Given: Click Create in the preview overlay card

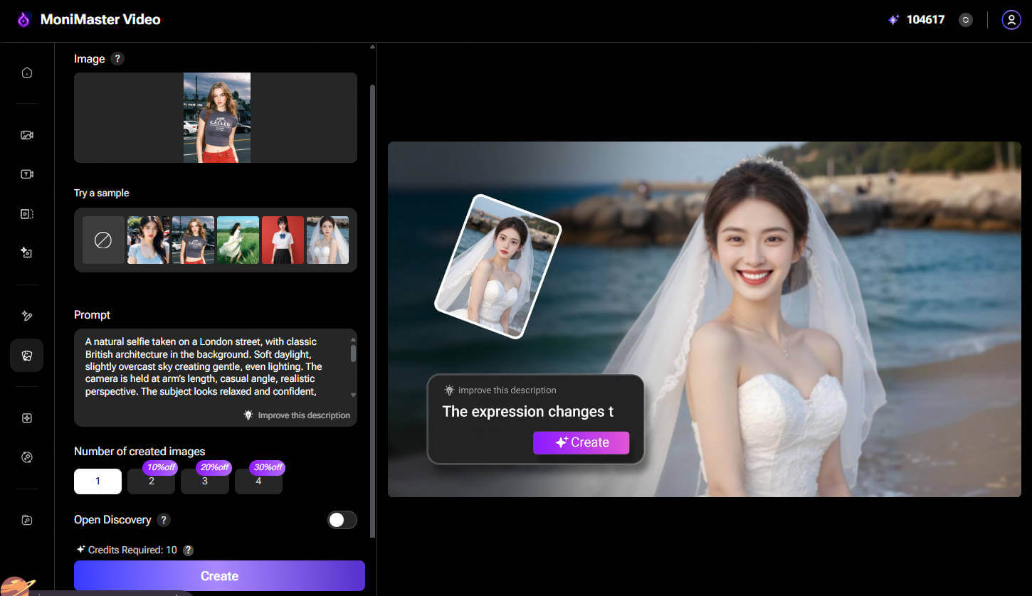Looking at the screenshot, I should pyautogui.click(x=581, y=442).
